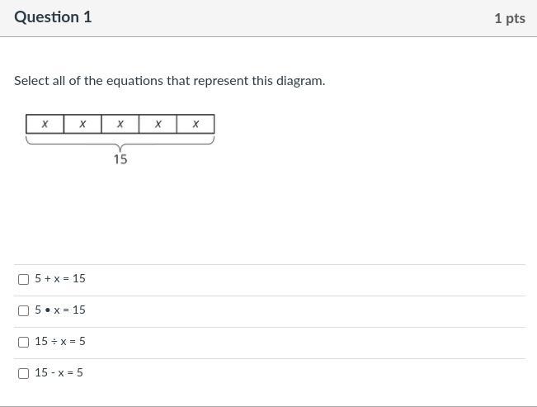The height and width of the screenshot is (407, 537).
Task: Click the answer text '5 + x = 15'
Action: [x=60, y=279]
